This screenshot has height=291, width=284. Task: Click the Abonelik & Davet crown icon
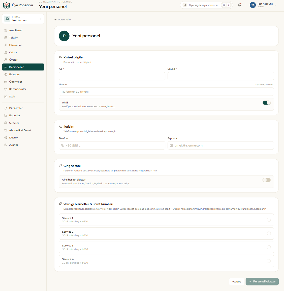click(x=6, y=130)
